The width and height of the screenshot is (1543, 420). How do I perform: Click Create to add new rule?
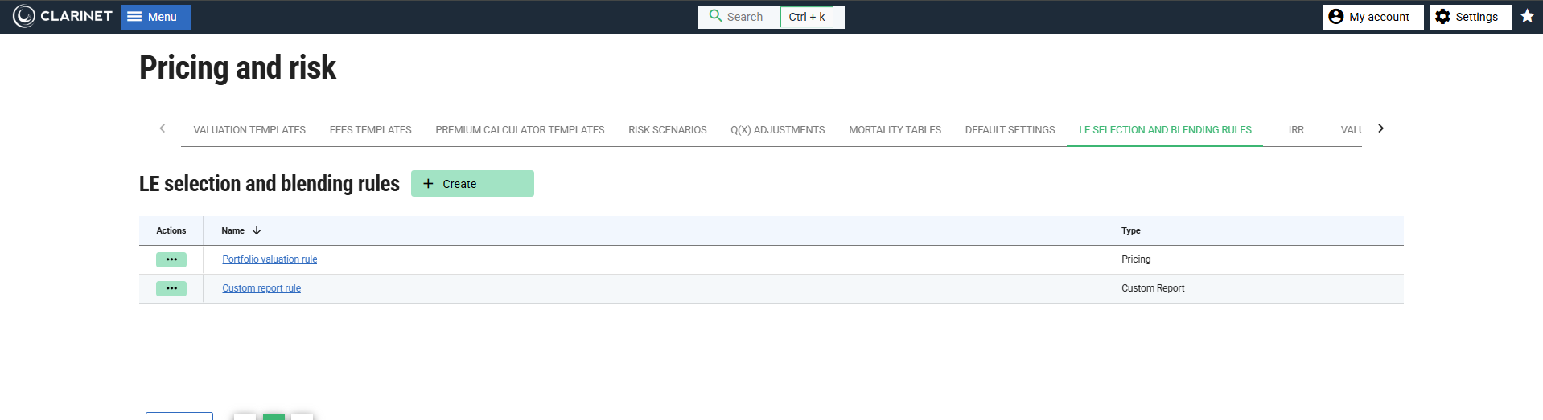(x=472, y=184)
